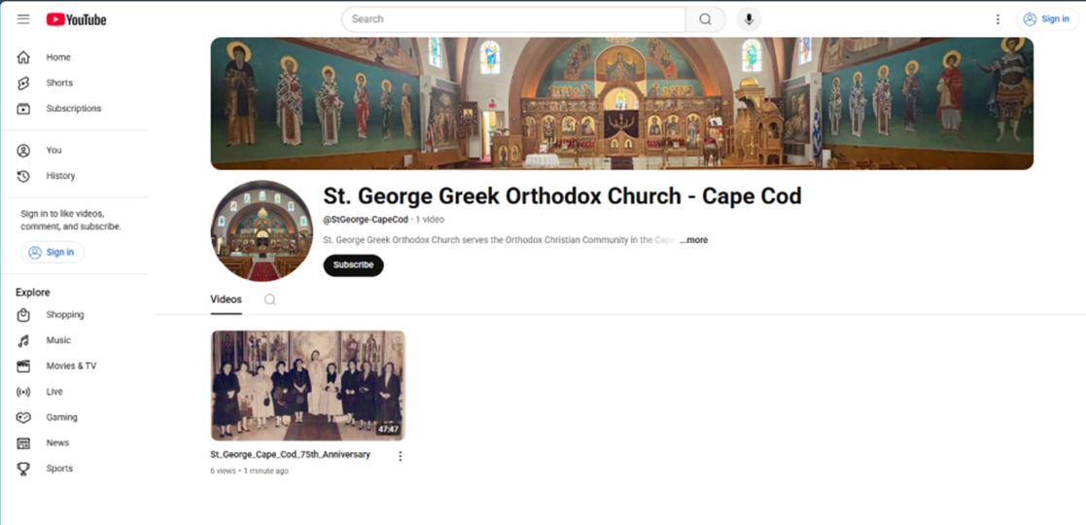Image resolution: width=1086 pixels, height=525 pixels.
Task: Go to Home in the sidebar
Action: pyautogui.click(x=57, y=57)
